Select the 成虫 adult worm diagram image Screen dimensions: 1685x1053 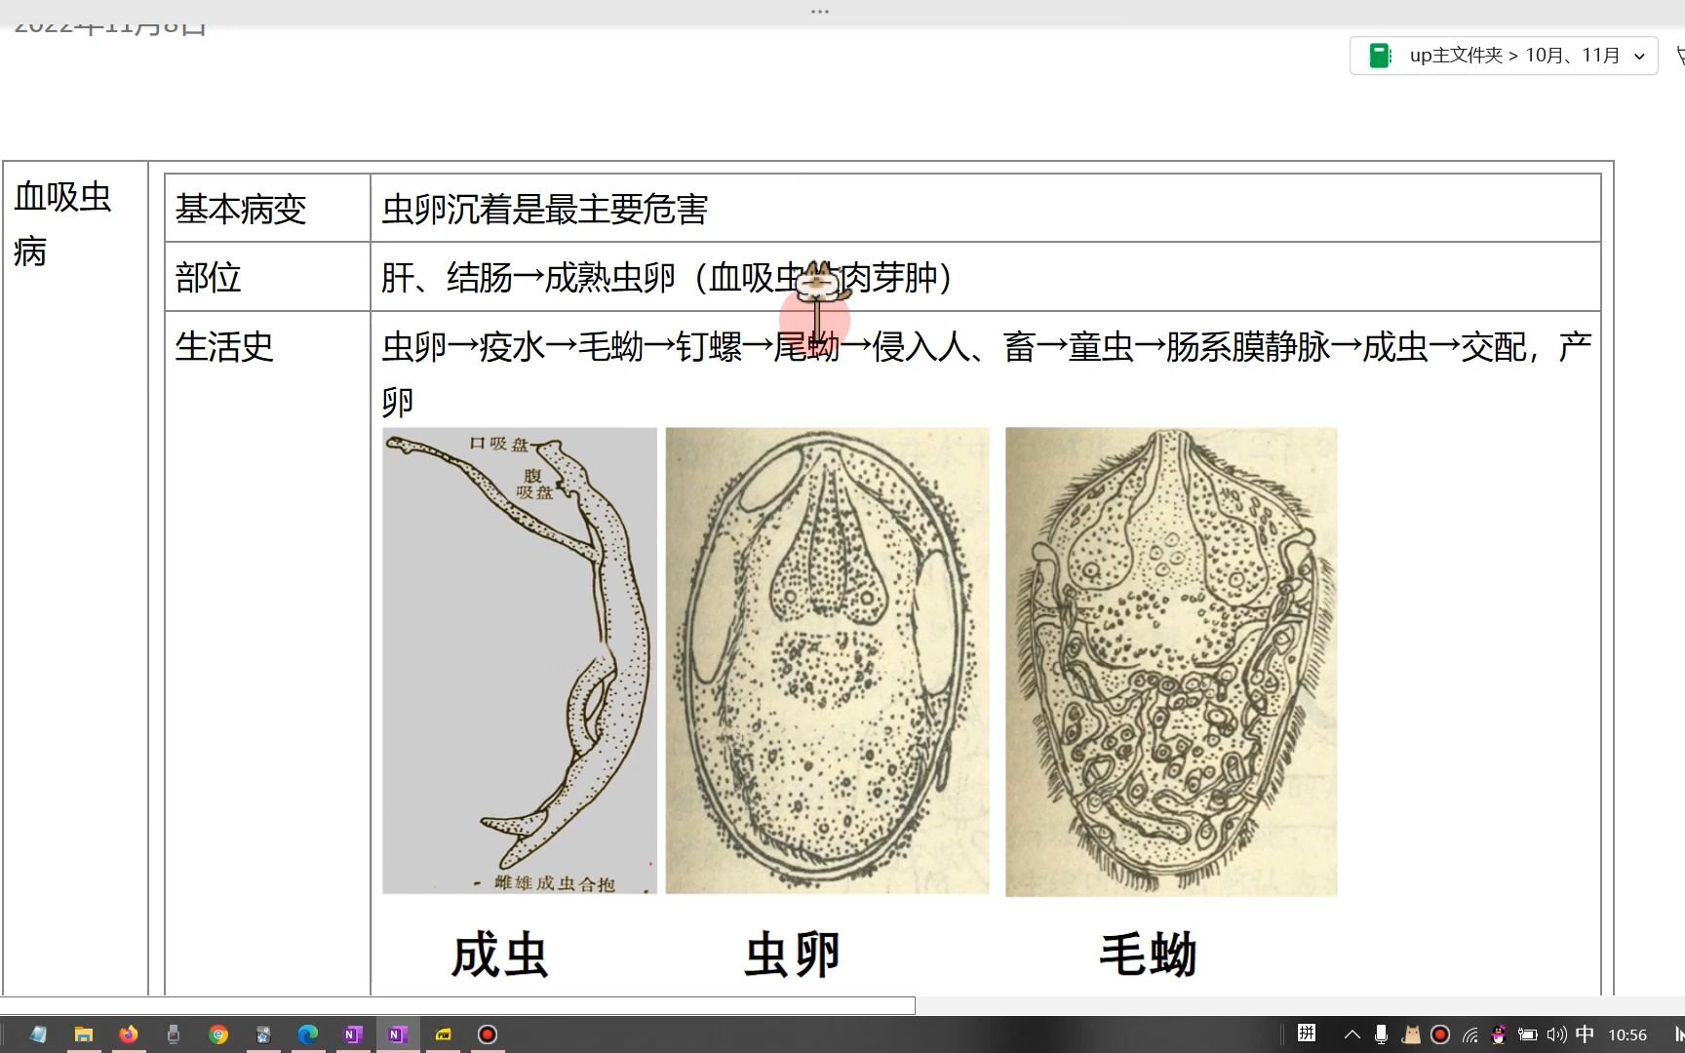520,660
